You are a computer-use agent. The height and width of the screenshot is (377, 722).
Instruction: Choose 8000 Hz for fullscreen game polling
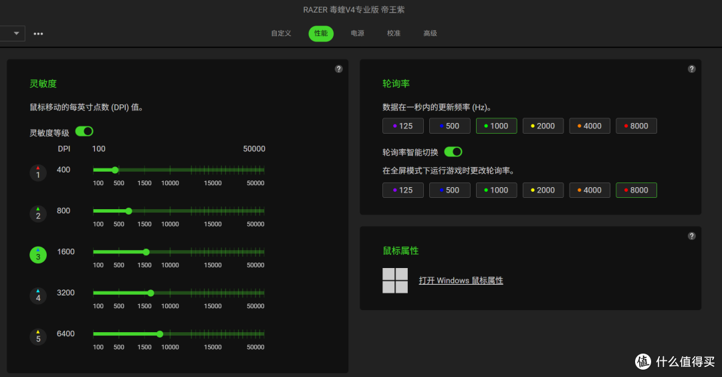click(x=636, y=190)
